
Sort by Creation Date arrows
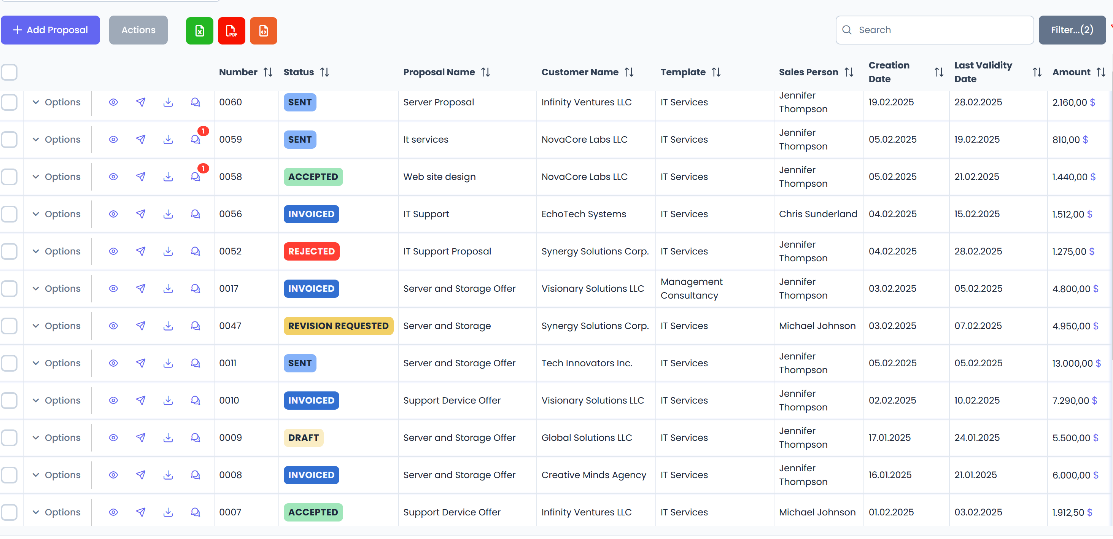pos(939,72)
